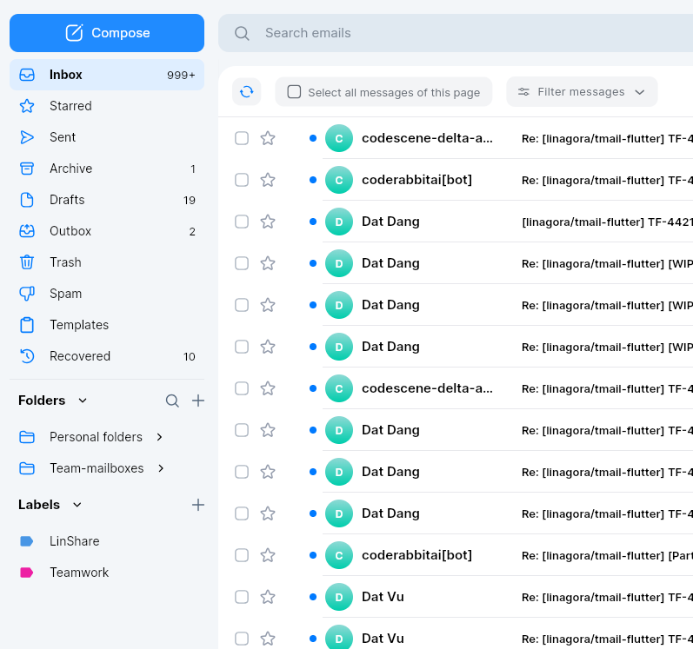Image resolution: width=693 pixels, height=649 pixels.
Task: Create a new label with plus icon
Action: click(x=198, y=505)
